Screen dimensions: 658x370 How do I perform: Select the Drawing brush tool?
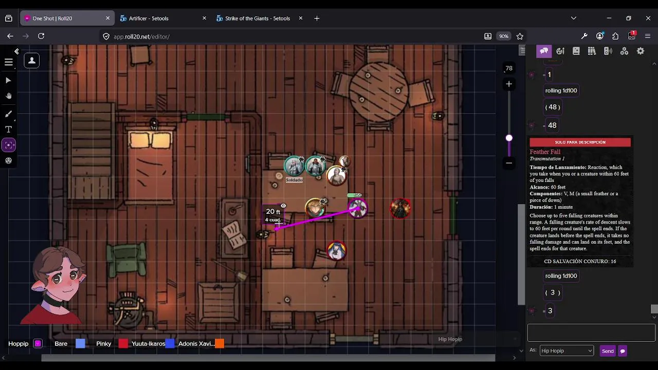click(8, 114)
